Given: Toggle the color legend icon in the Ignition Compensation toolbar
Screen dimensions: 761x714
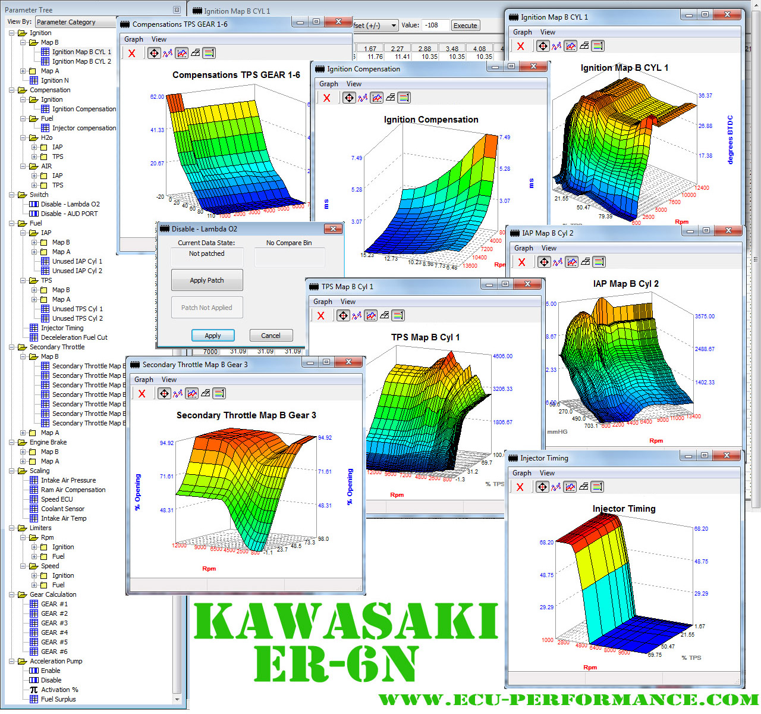Looking at the screenshot, I should click(x=404, y=98).
